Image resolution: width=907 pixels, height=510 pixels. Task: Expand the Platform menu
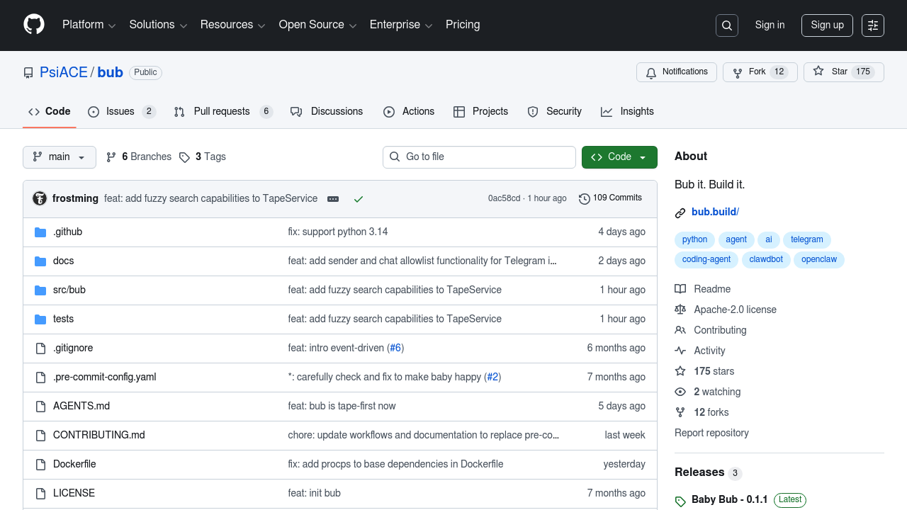89,25
